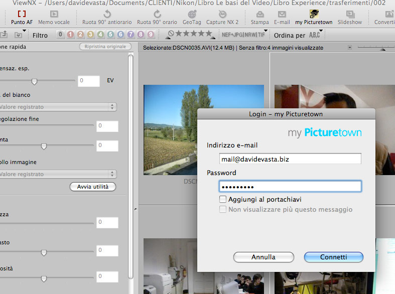Click the Indirizzo e-mail input field
This screenshot has height=294, width=395.
290,159
